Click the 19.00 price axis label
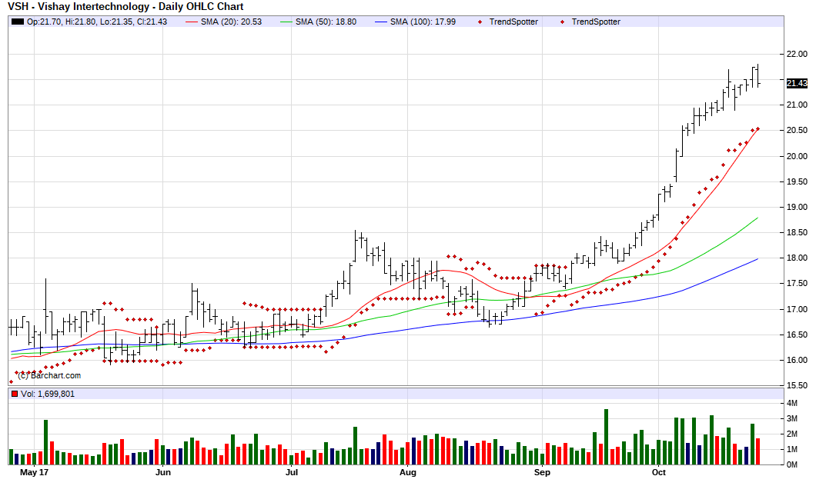Screen dimensions: 816x496 797,207
